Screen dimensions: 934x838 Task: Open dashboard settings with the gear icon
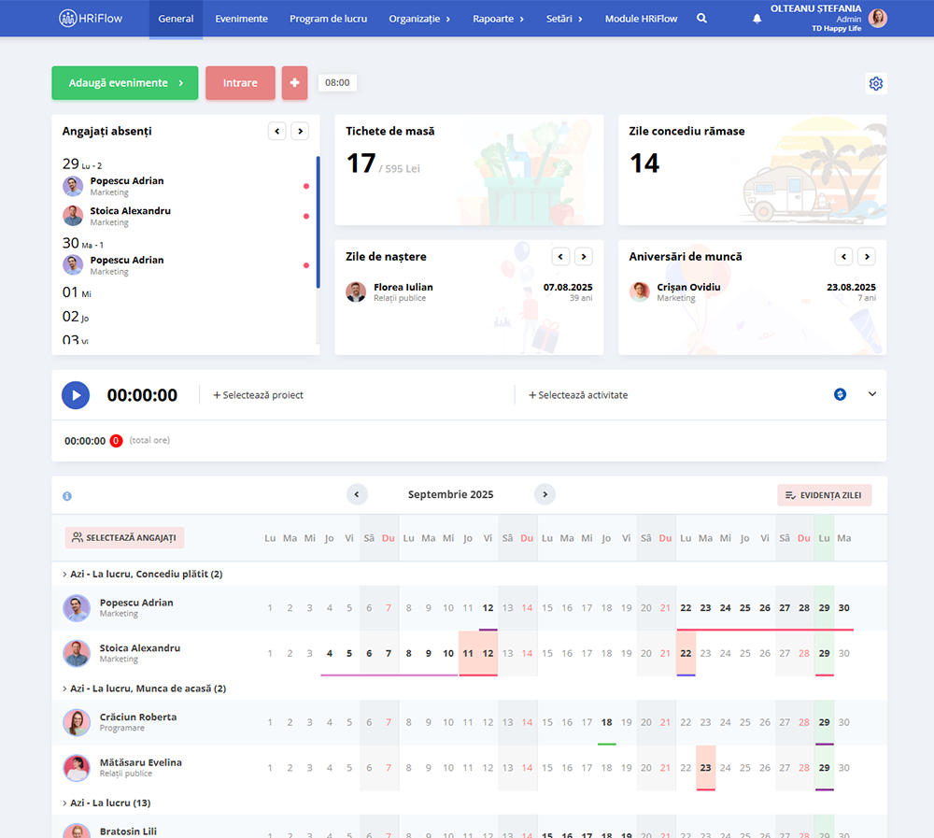click(876, 83)
